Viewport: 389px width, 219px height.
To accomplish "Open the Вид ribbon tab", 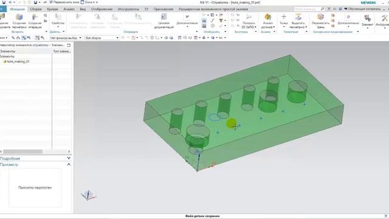I will tap(83, 9).
